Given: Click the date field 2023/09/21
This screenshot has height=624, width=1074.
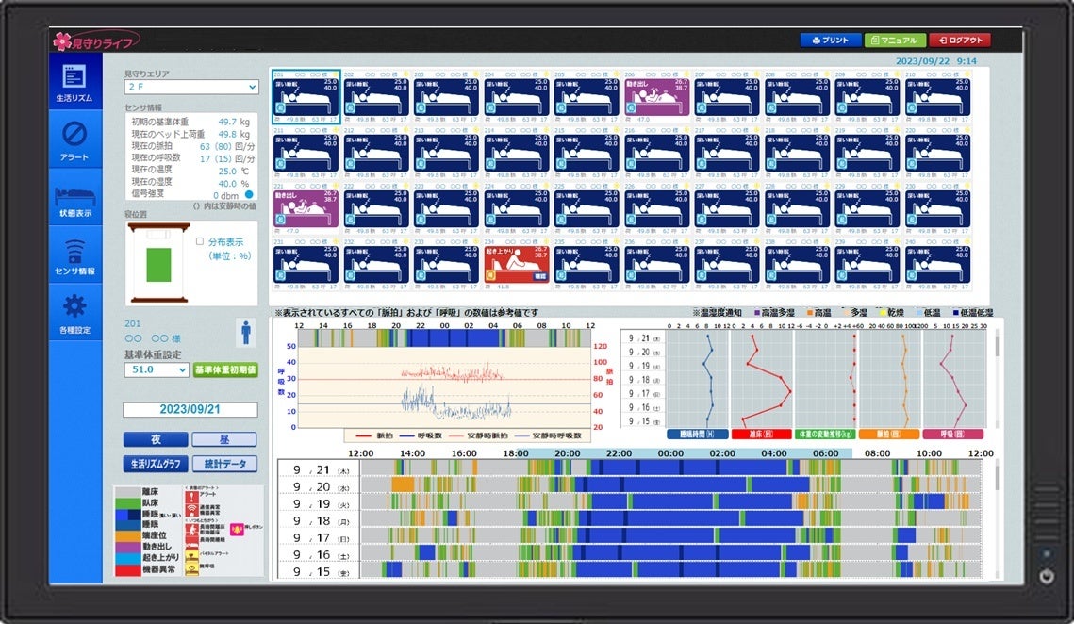Looking at the screenshot, I should (190, 410).
